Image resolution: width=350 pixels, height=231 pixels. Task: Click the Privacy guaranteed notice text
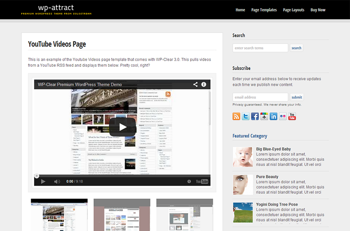pos(267,104)
